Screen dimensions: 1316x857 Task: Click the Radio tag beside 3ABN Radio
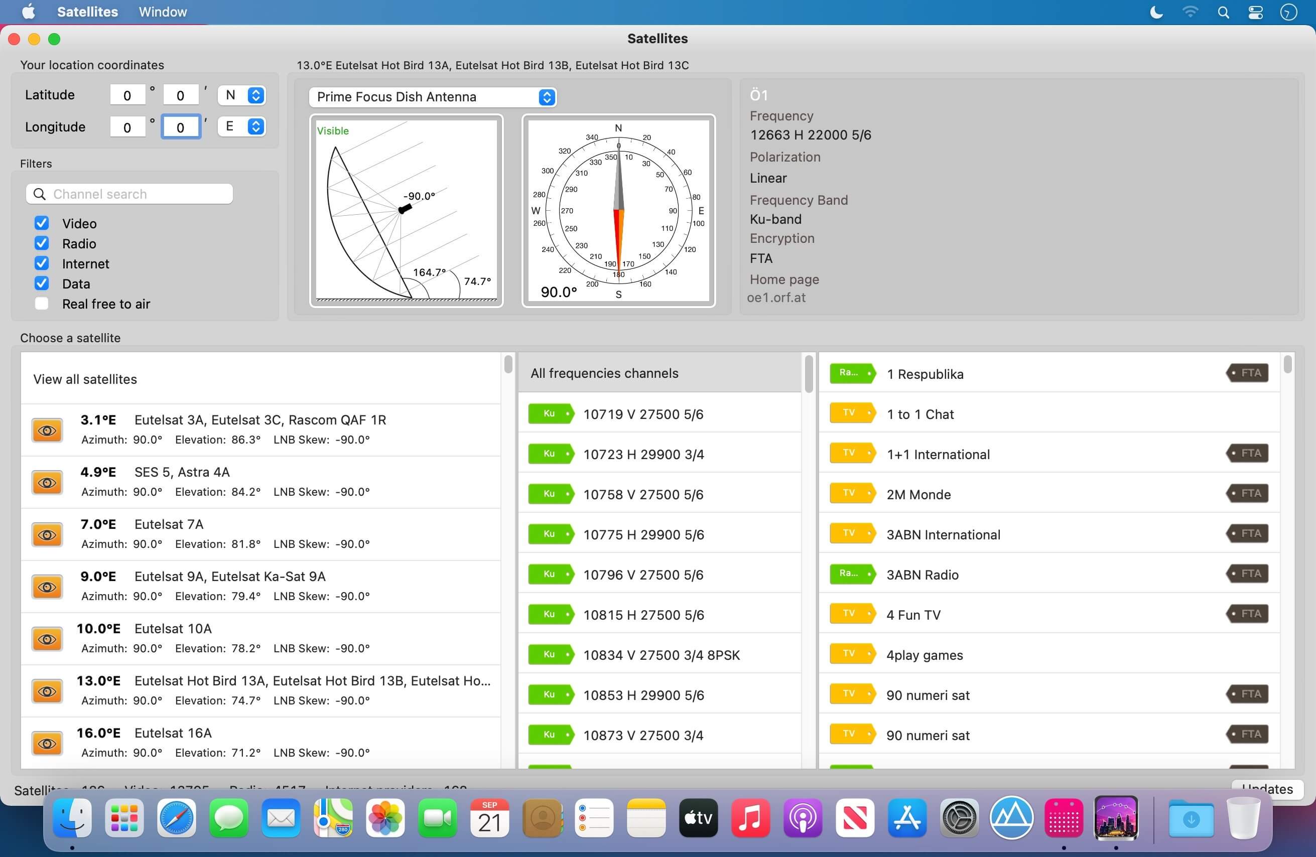coord(852,574)
